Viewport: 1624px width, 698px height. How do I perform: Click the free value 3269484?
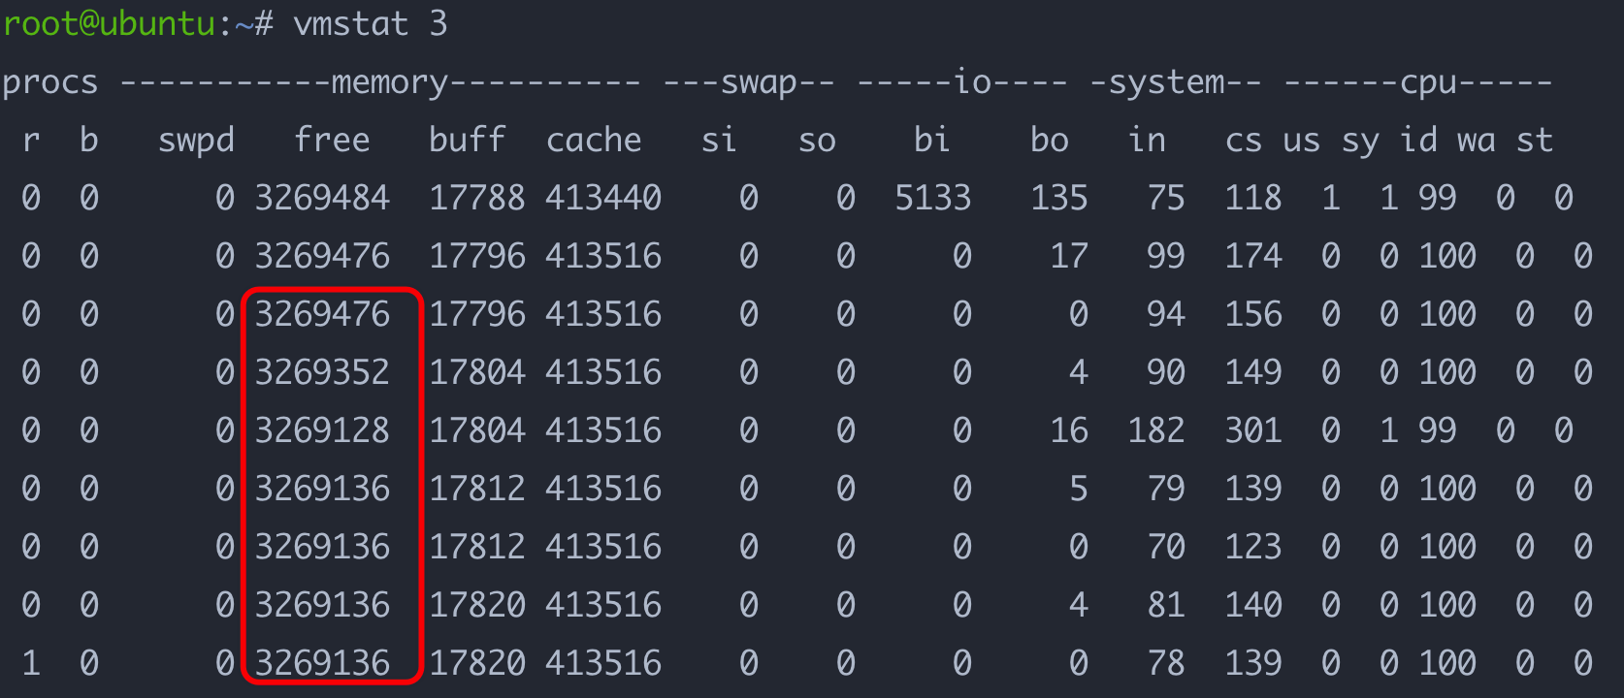(322, 199)
